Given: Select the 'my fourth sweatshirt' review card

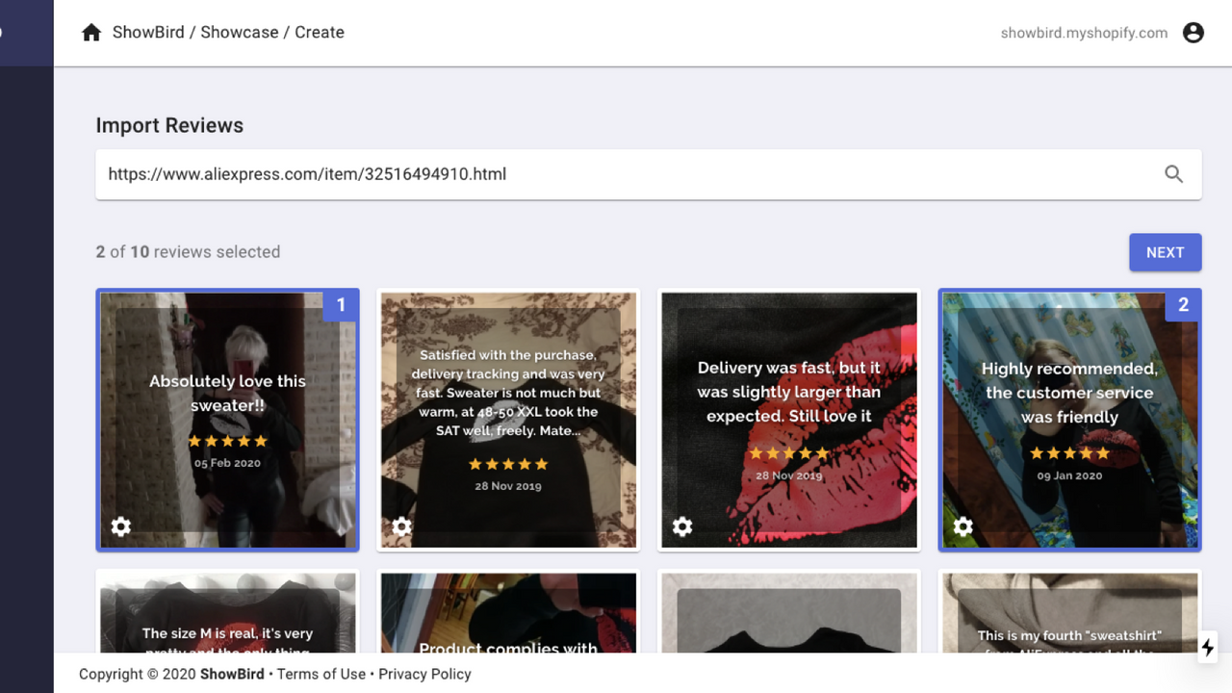Looking at the screenshot, I should (x=1070, y=611).
